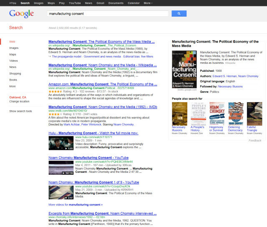
Task: Click the red Search heading
Action: coord(16,28)
